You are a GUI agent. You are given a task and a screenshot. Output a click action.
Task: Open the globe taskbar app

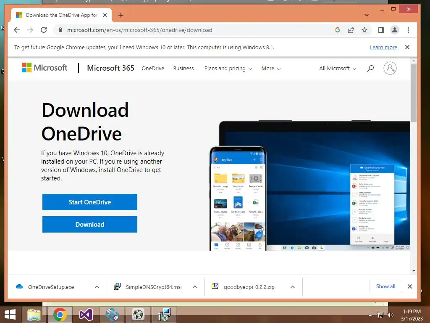138,315
